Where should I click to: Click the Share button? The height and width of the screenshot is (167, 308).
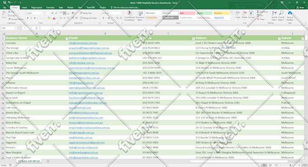point(301,7)
